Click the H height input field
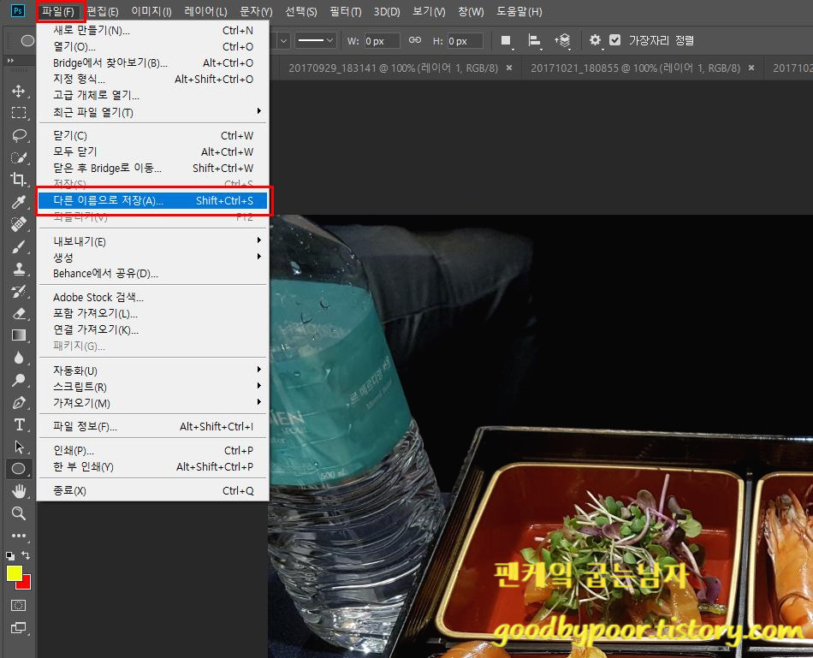Image resolution: width=813 pixels, height=658 pixels. 465,41
